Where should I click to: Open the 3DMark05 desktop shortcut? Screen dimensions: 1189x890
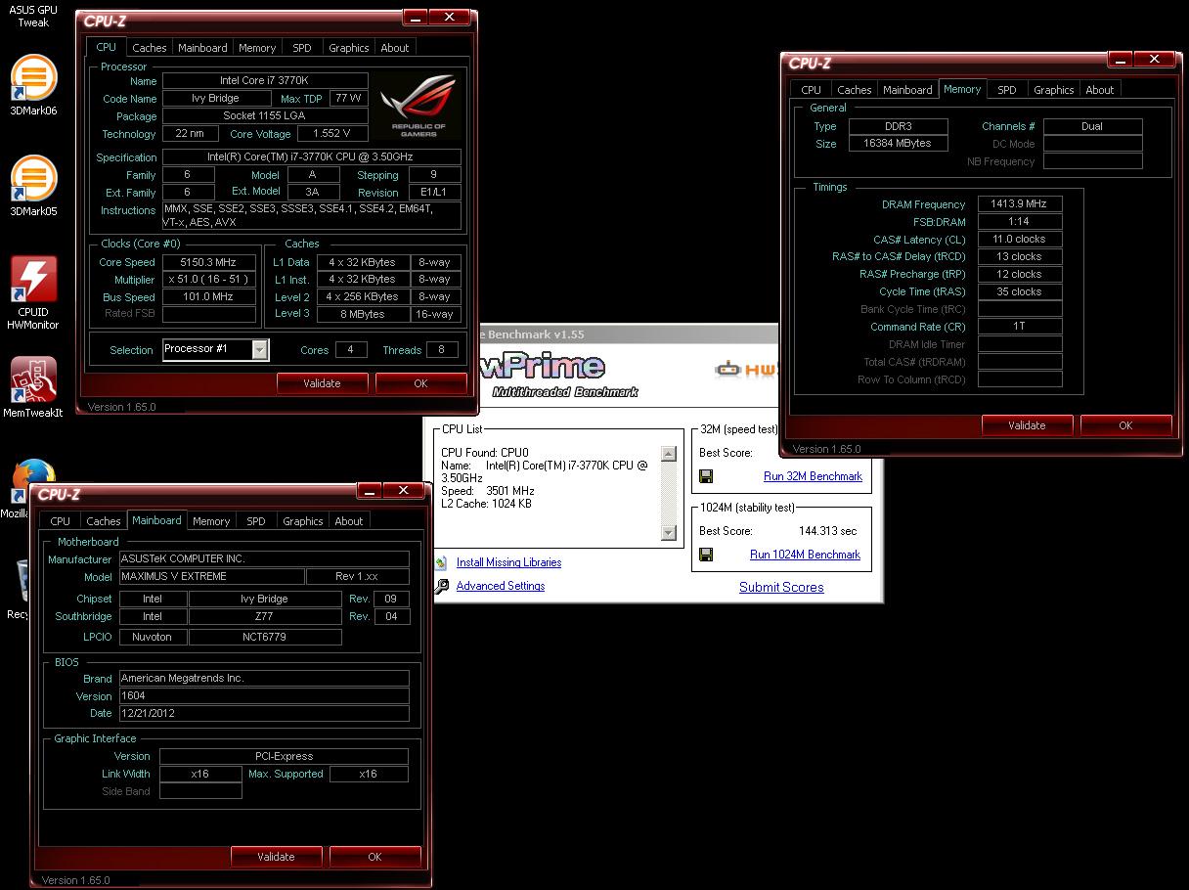[x=33, y=186]
